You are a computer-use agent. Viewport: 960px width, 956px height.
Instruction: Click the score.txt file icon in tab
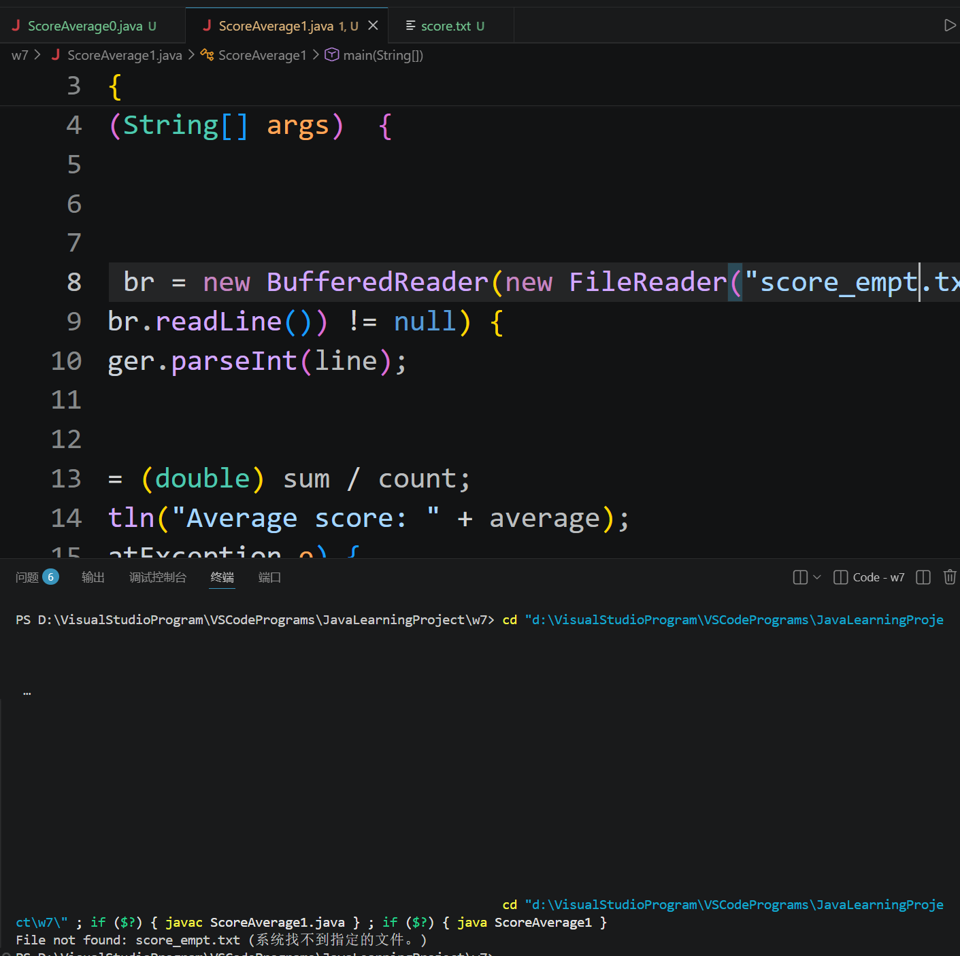[410, 26]
